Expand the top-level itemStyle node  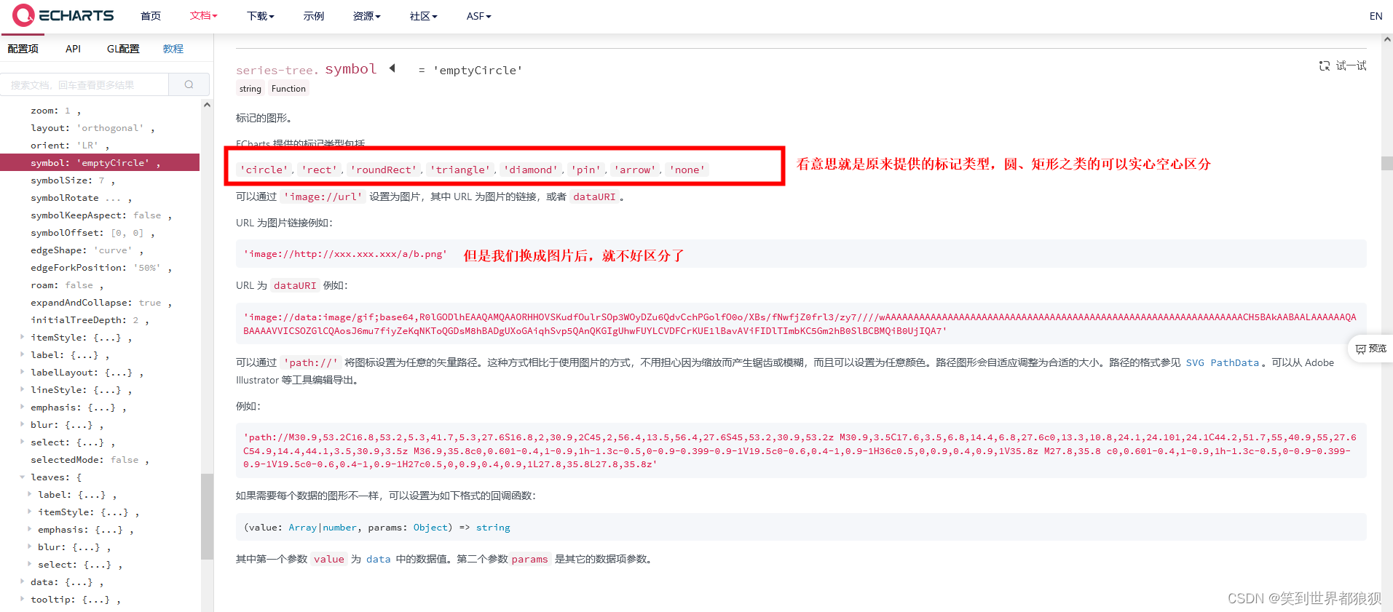23,337
